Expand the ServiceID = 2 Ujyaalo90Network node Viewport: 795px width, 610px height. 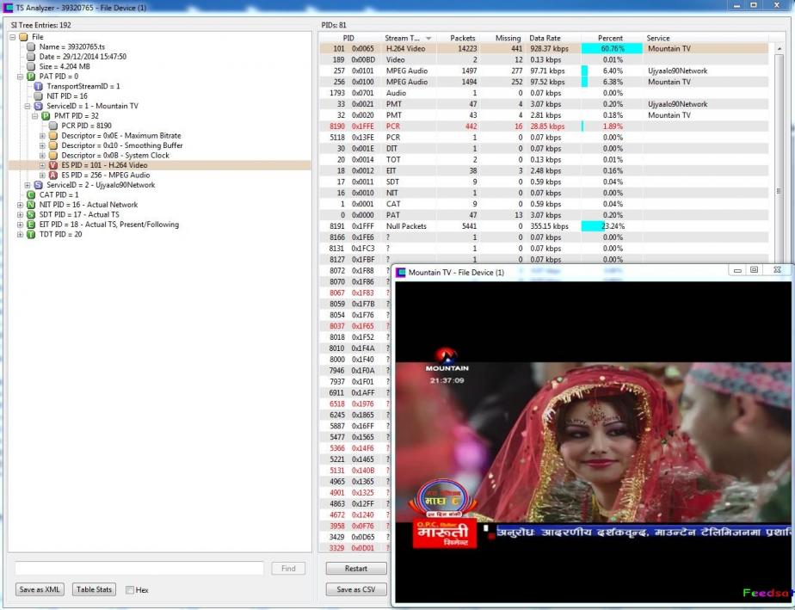[28, 185]
